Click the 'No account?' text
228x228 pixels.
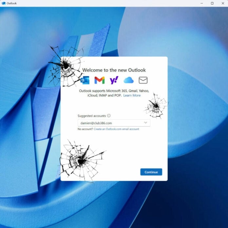pos(85,129)
